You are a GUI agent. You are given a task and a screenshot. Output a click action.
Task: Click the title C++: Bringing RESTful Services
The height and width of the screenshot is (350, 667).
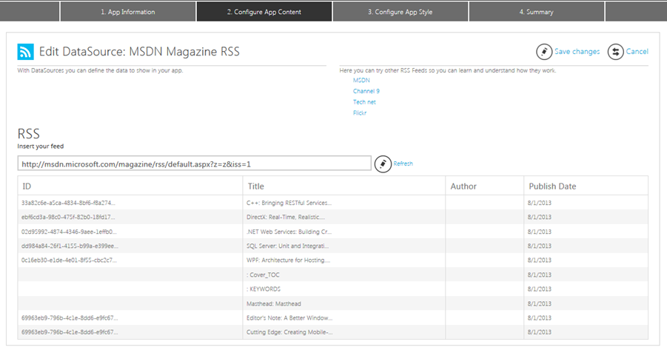[x=289, y=203]
